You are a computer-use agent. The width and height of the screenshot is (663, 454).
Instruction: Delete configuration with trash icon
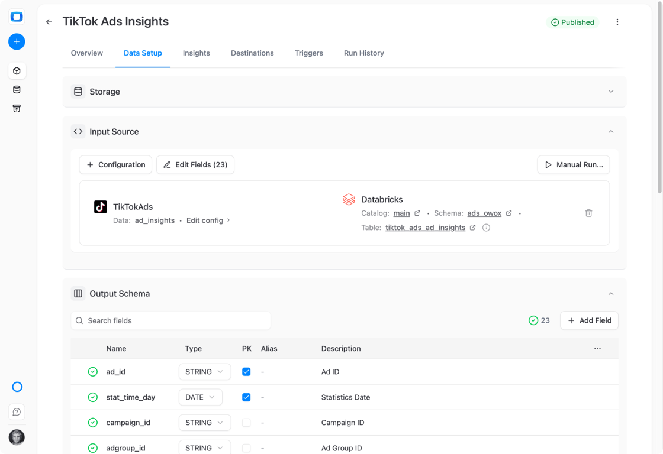tap(588, 213)
